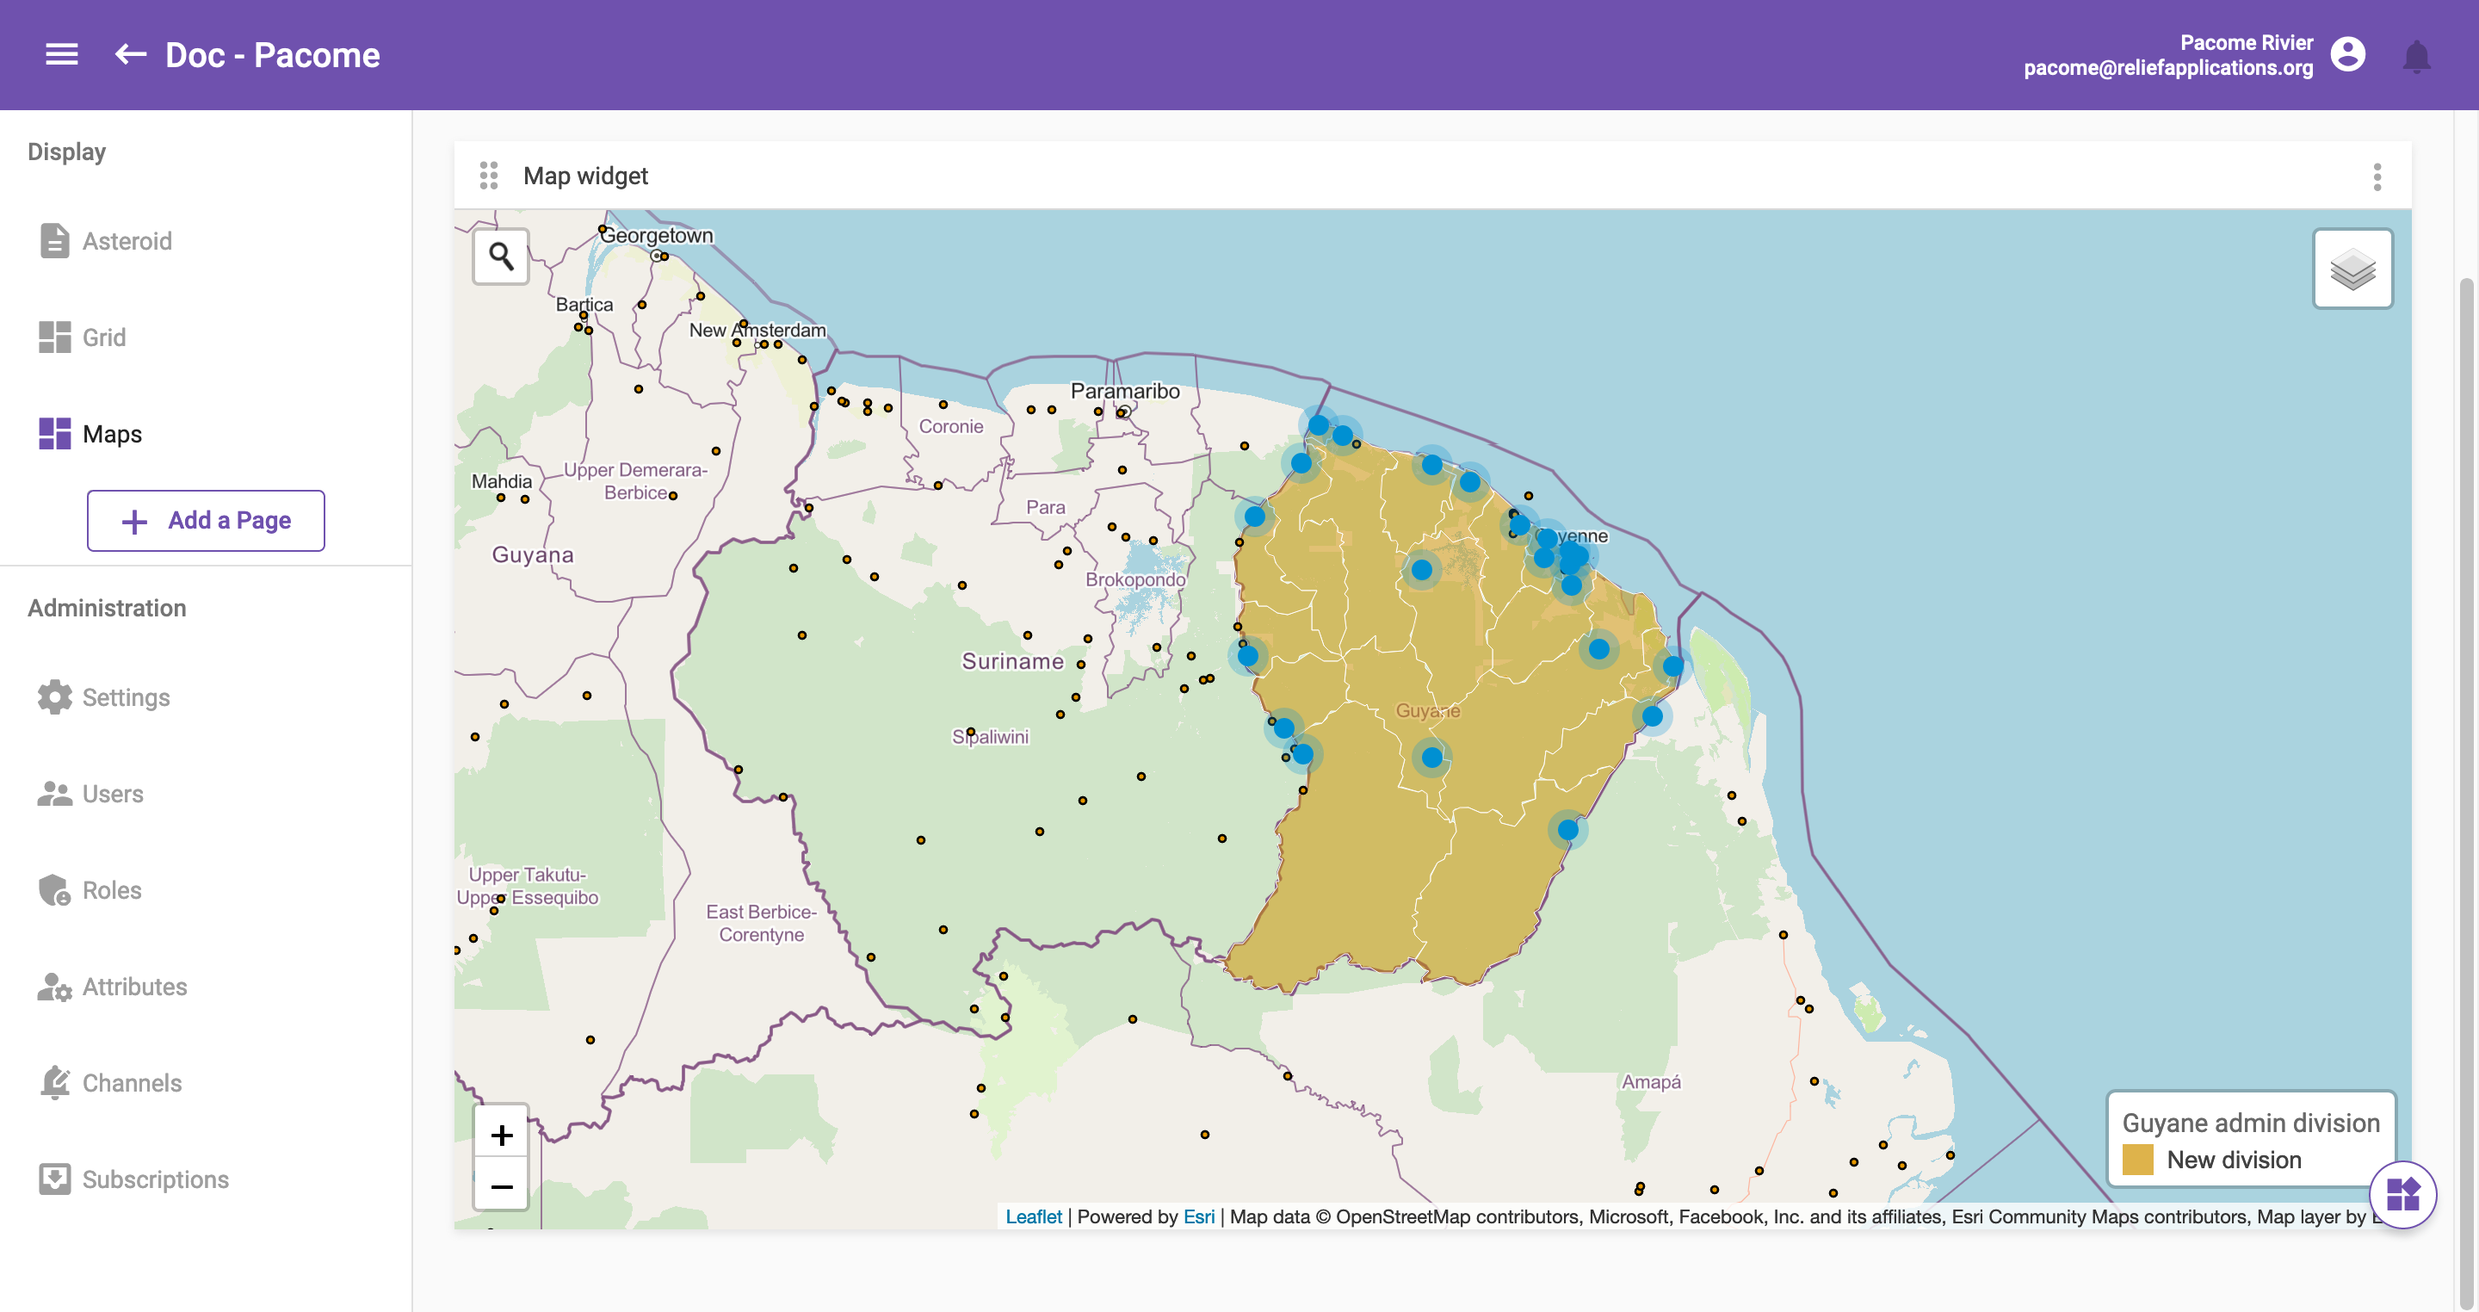
Task: Click the Guyane admin division legend title
Action: (x=2251, y=1123)
